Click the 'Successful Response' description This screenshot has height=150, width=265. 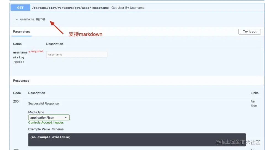[43, 103]
